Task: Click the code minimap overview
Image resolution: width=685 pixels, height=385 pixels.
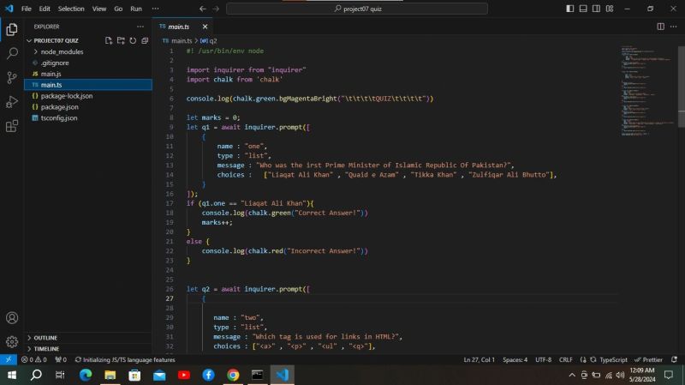Action: point(648,90)
